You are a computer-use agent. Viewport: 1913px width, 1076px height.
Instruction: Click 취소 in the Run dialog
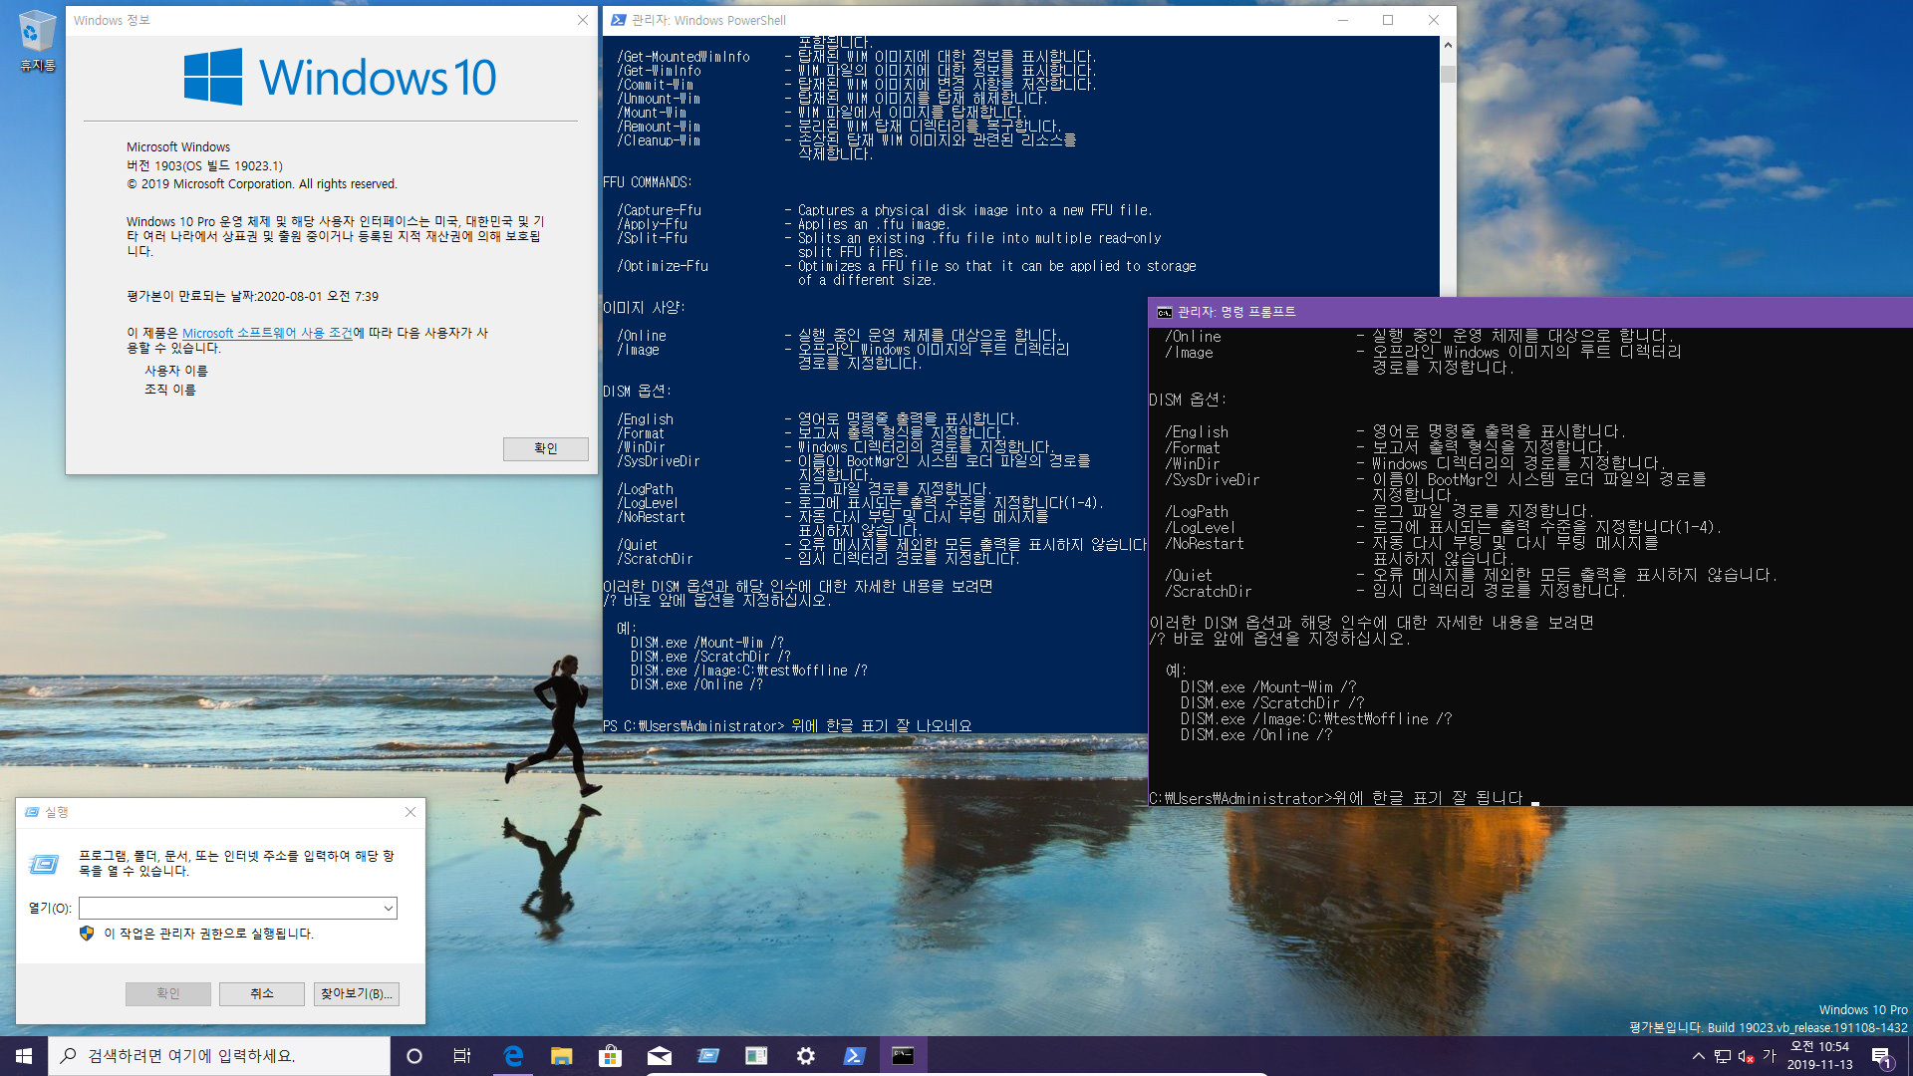click(x=262, y=993)
